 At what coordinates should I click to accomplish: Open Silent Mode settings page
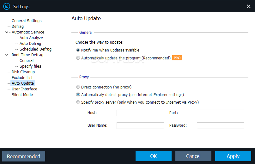[x=22, y=95]
